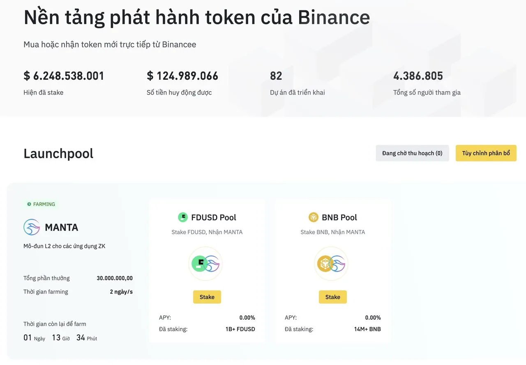Screen dimensions: 526x365
Task: Click the clock icon next to FARMING label
Action: [x=28, y=204]
